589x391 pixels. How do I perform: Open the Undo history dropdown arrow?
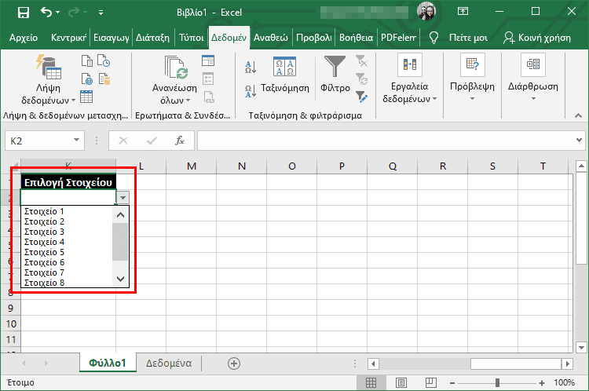pyautogui.click(x=58, y=13)
